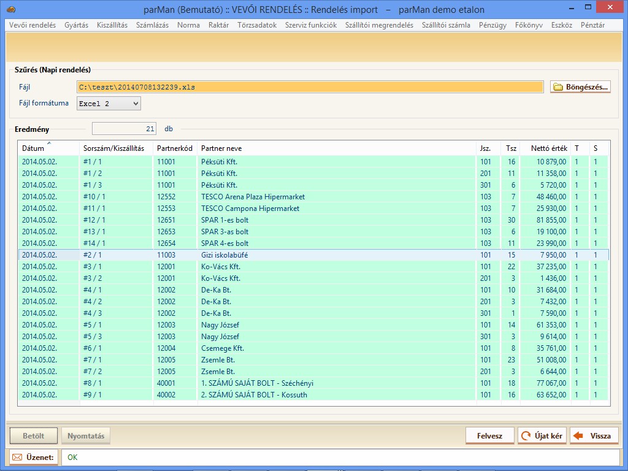This screenshot has width=628, height=471.
Task: Open the Norma menu
Action: (x=188, y=25)
